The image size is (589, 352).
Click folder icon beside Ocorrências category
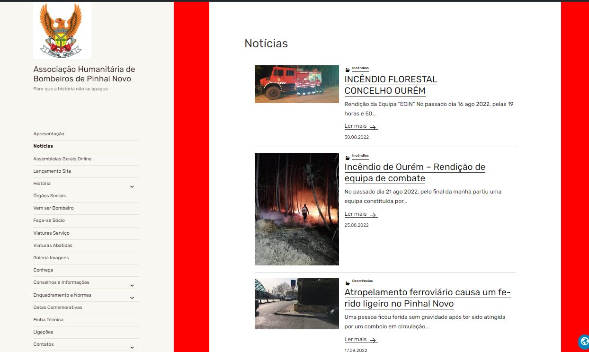click(348, 282)
